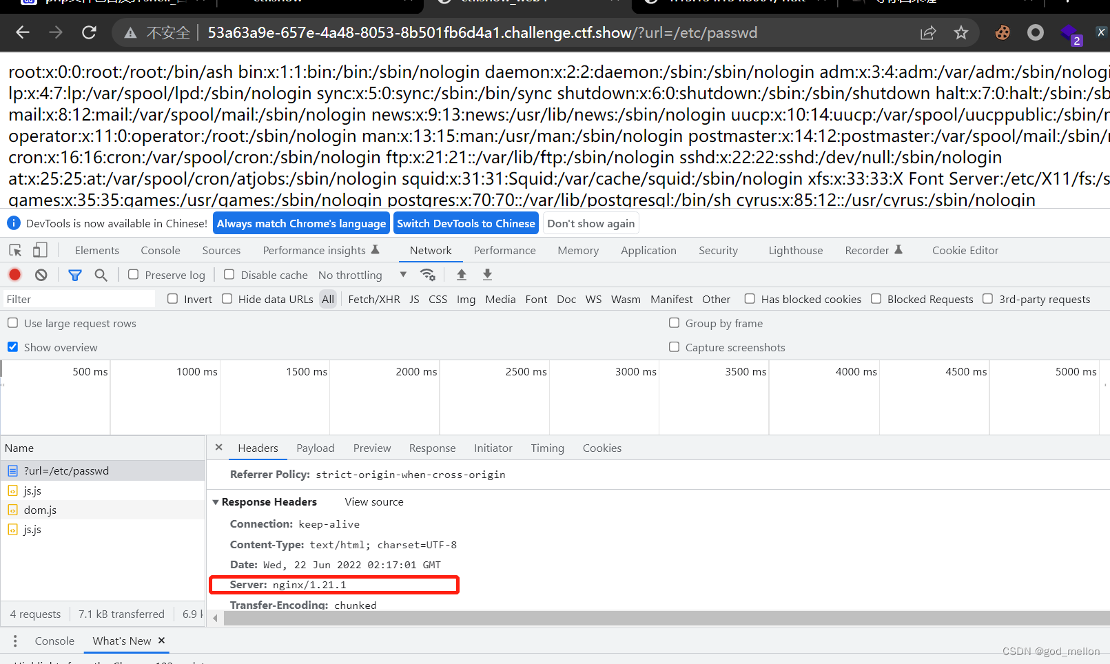This screenshot has width=1110, height=664.
Task: Click the network Filter text field
Action: pyautogui.click(x=79, y=299)
